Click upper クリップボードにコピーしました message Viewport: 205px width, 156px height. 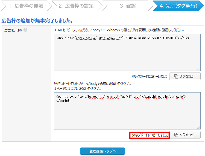coord(150,76)
